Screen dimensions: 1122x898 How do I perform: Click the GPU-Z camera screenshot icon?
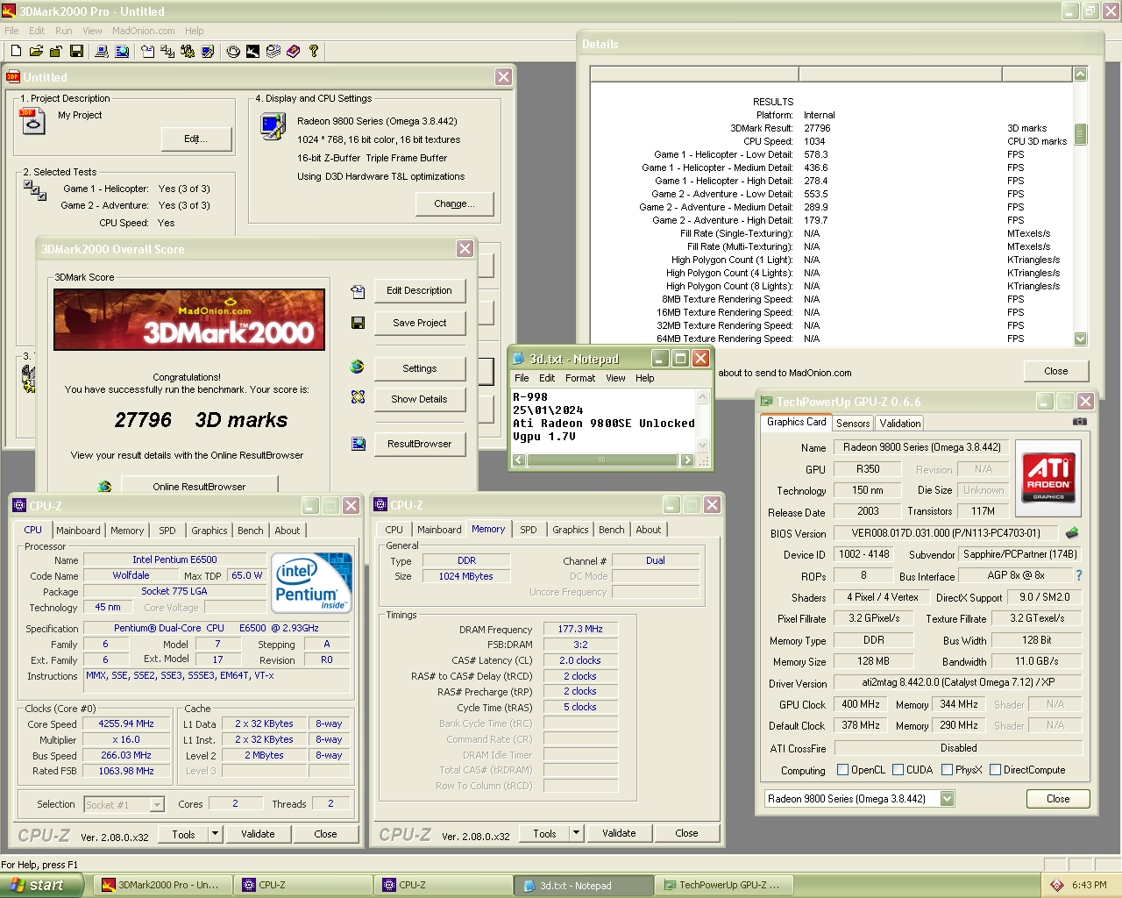point(1080,422)
